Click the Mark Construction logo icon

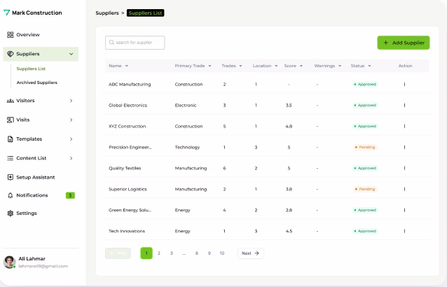click(x=7, y=13)
